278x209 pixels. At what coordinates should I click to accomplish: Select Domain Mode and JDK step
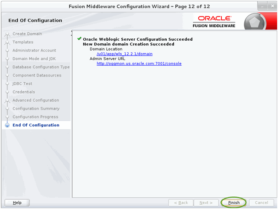pyautogui.click(x=34, y=59)
